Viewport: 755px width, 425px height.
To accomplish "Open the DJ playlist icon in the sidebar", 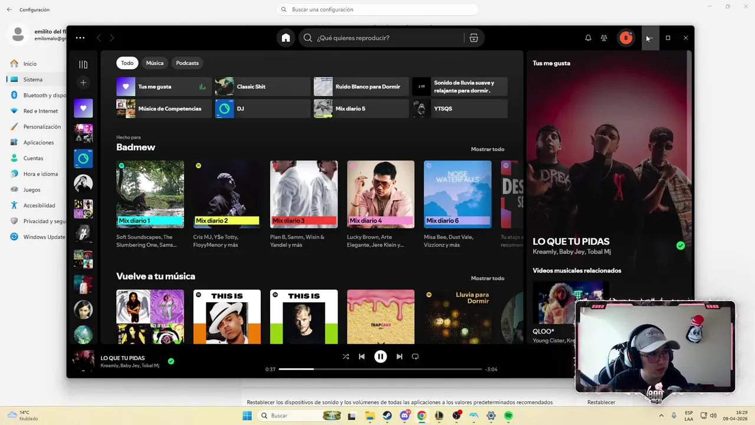I will pyautogui.click(x=83, y=158).
